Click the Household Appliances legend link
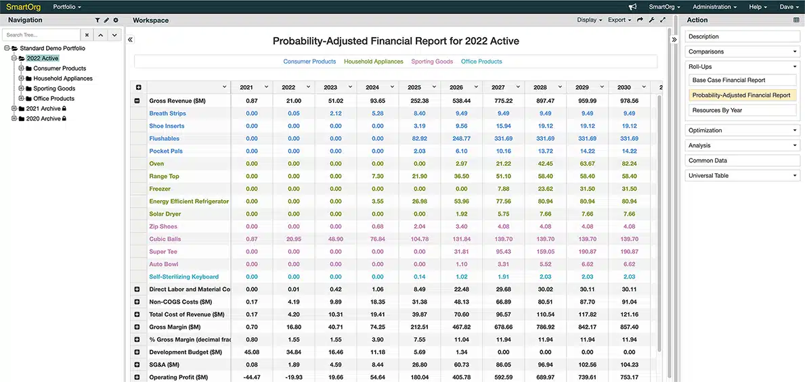The width and height of the screenshot is (805, 382). pos(373,62)
